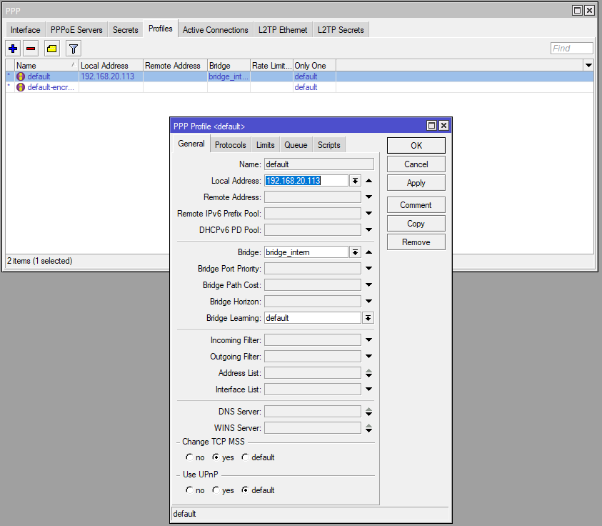Click the Bridge input showing bridge_intern
The height and width of the screenshot is (526, 602).
tap(306, 252)
